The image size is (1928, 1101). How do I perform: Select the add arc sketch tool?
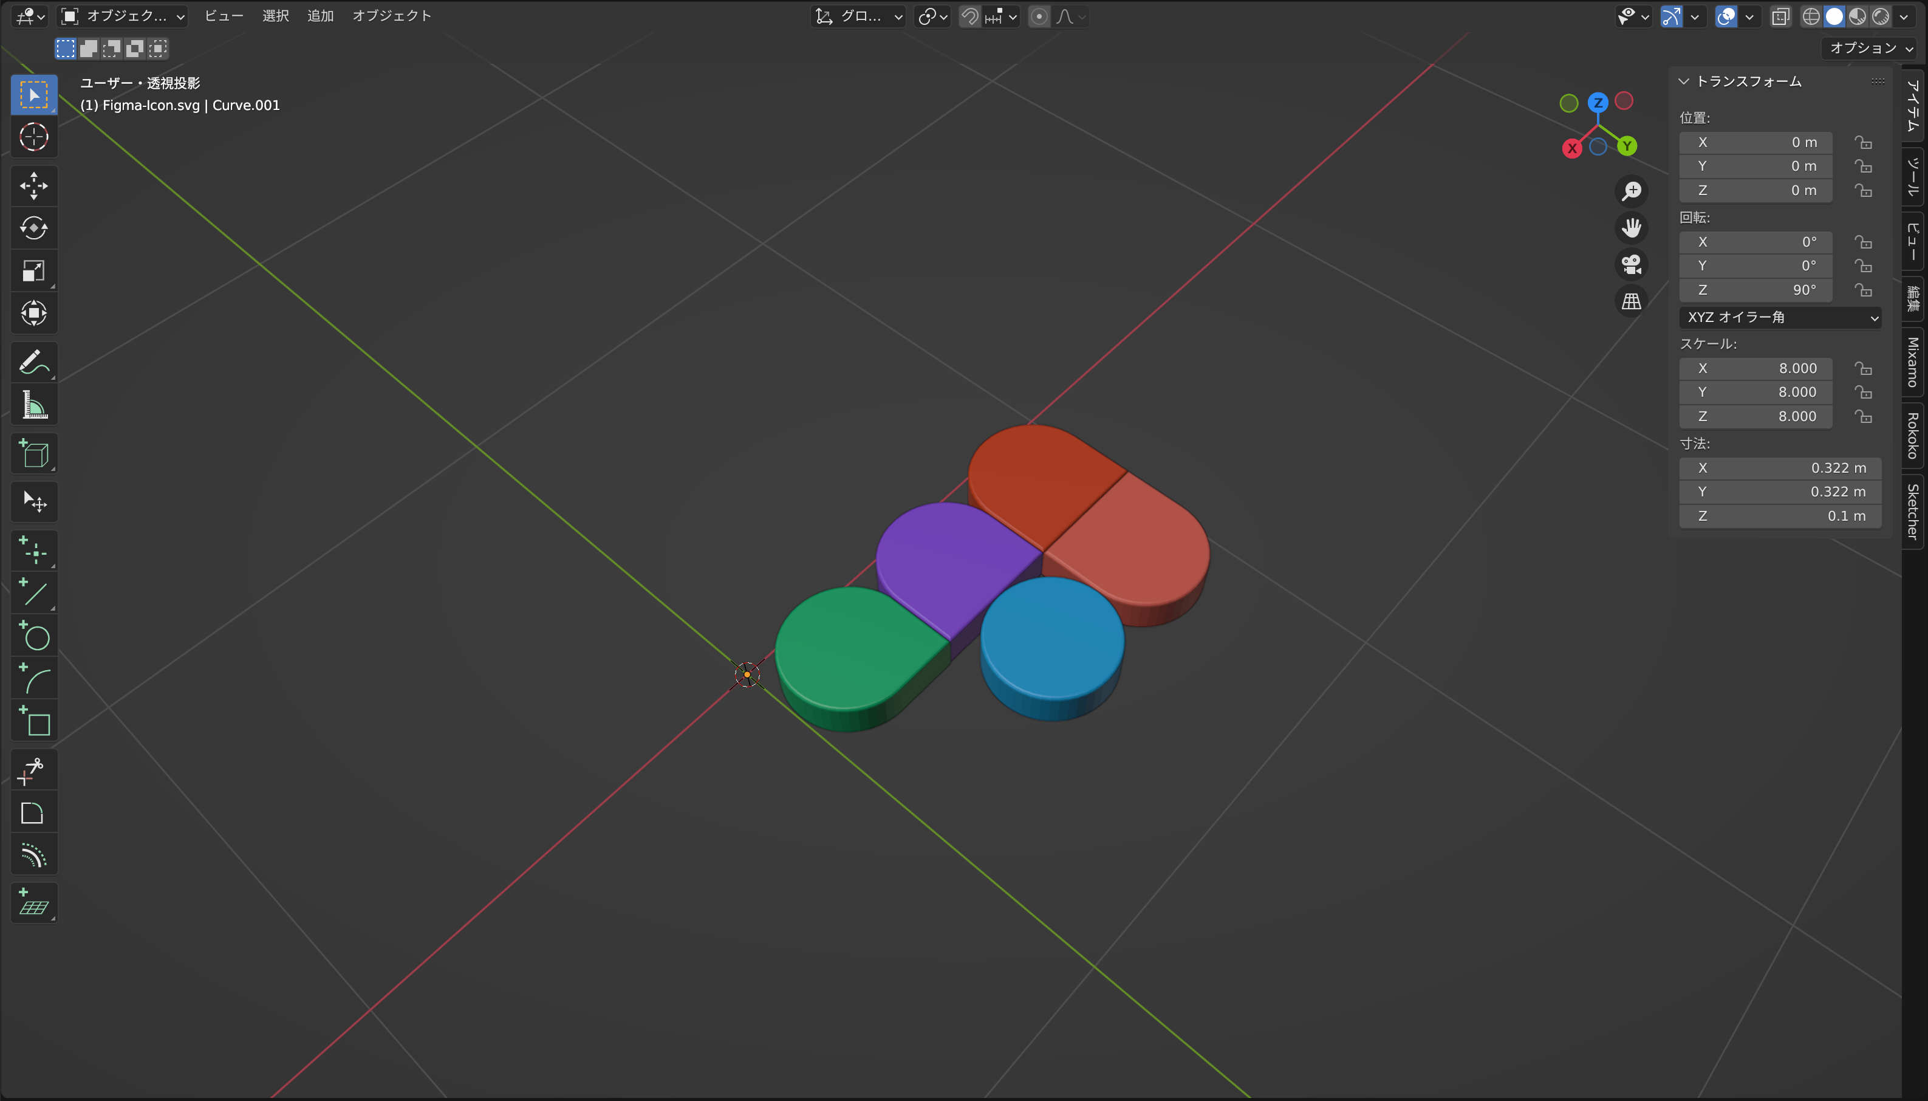point(34,677)
